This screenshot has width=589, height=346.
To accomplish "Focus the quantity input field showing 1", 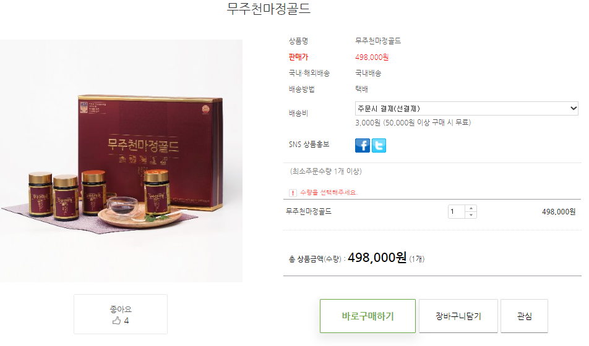I will [457, 212].
